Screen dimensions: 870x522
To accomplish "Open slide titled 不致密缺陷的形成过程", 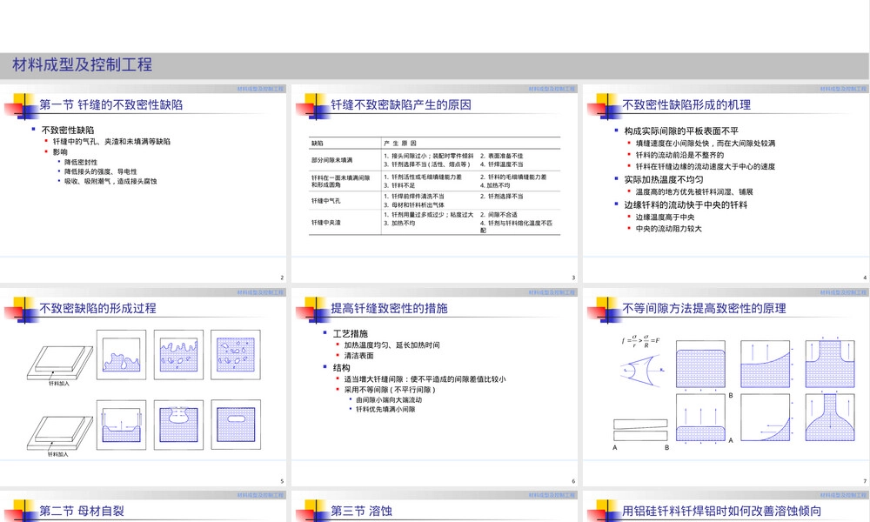I will click(x=97, y=309).
